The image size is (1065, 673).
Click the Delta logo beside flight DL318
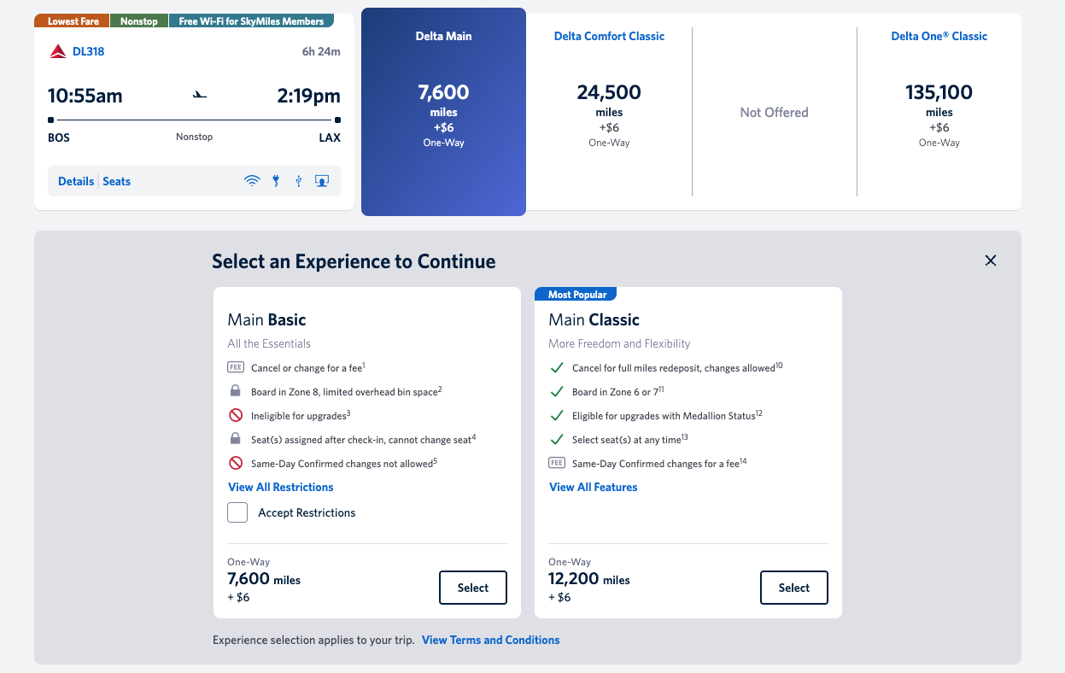(x=56, y=50)
